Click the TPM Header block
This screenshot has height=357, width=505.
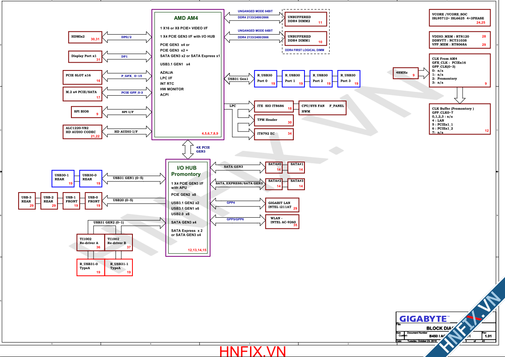pyautogui.click(x=273, y=120)
